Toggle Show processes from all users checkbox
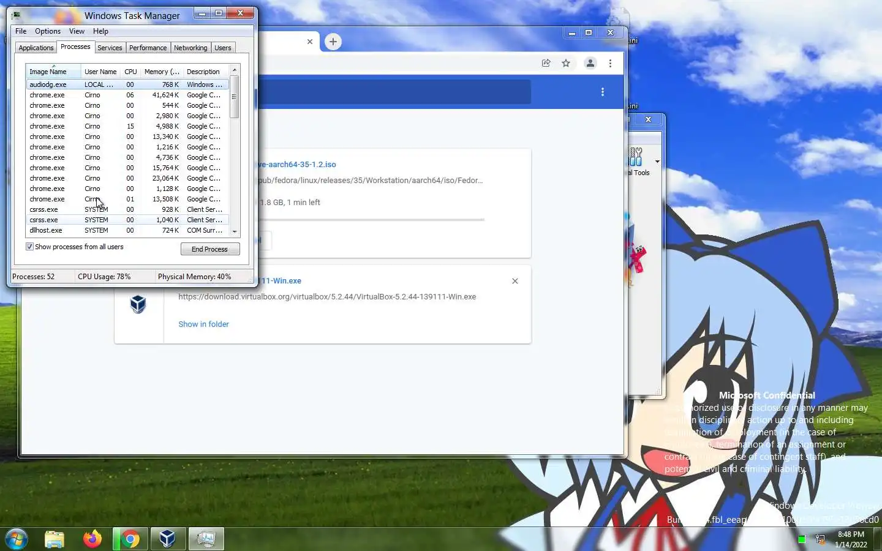Image resolution: width=882 pixels, height=551 pixels. tap(29, 247)
